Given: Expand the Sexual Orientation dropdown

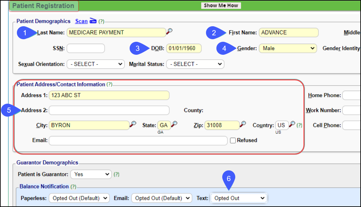Looking at the screenshot, I should click(96, 64).
